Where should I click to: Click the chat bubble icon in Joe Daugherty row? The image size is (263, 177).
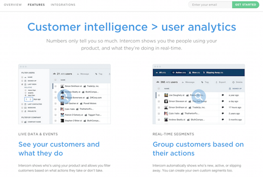tap(223, 95)
